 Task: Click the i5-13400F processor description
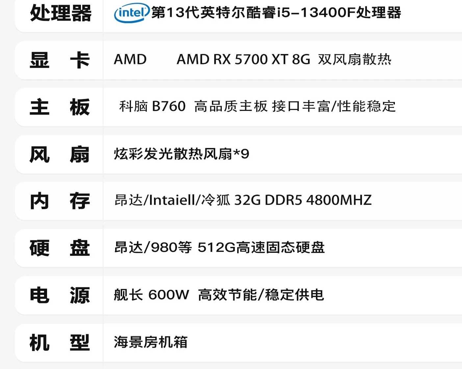click(276, 13)
